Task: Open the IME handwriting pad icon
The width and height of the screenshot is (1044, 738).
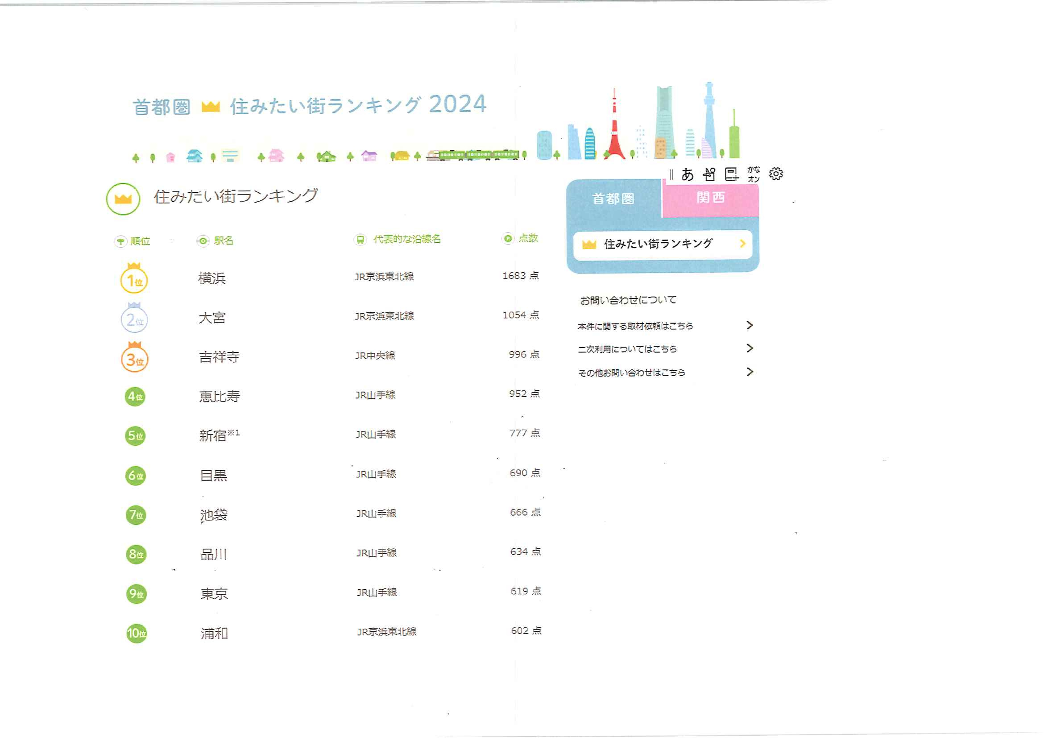Action: 709,174
